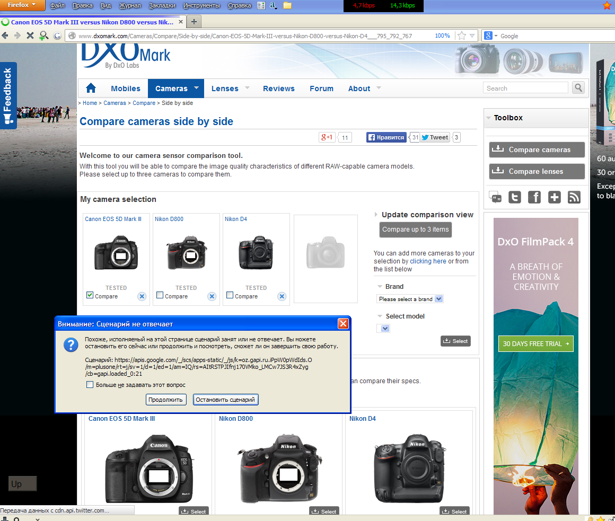The image size is (615, 521).
Task: Check Compare box for Nikon D800
Action: point(160,295)
